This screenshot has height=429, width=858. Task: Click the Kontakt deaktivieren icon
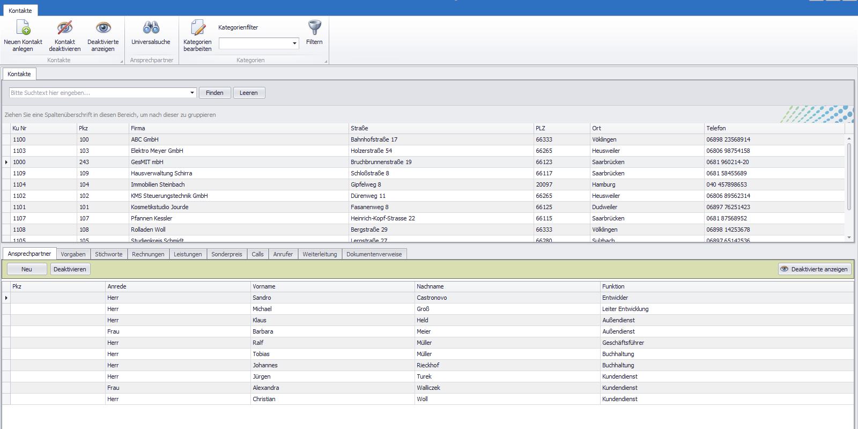pyautogui.click(x=65, y=28)
